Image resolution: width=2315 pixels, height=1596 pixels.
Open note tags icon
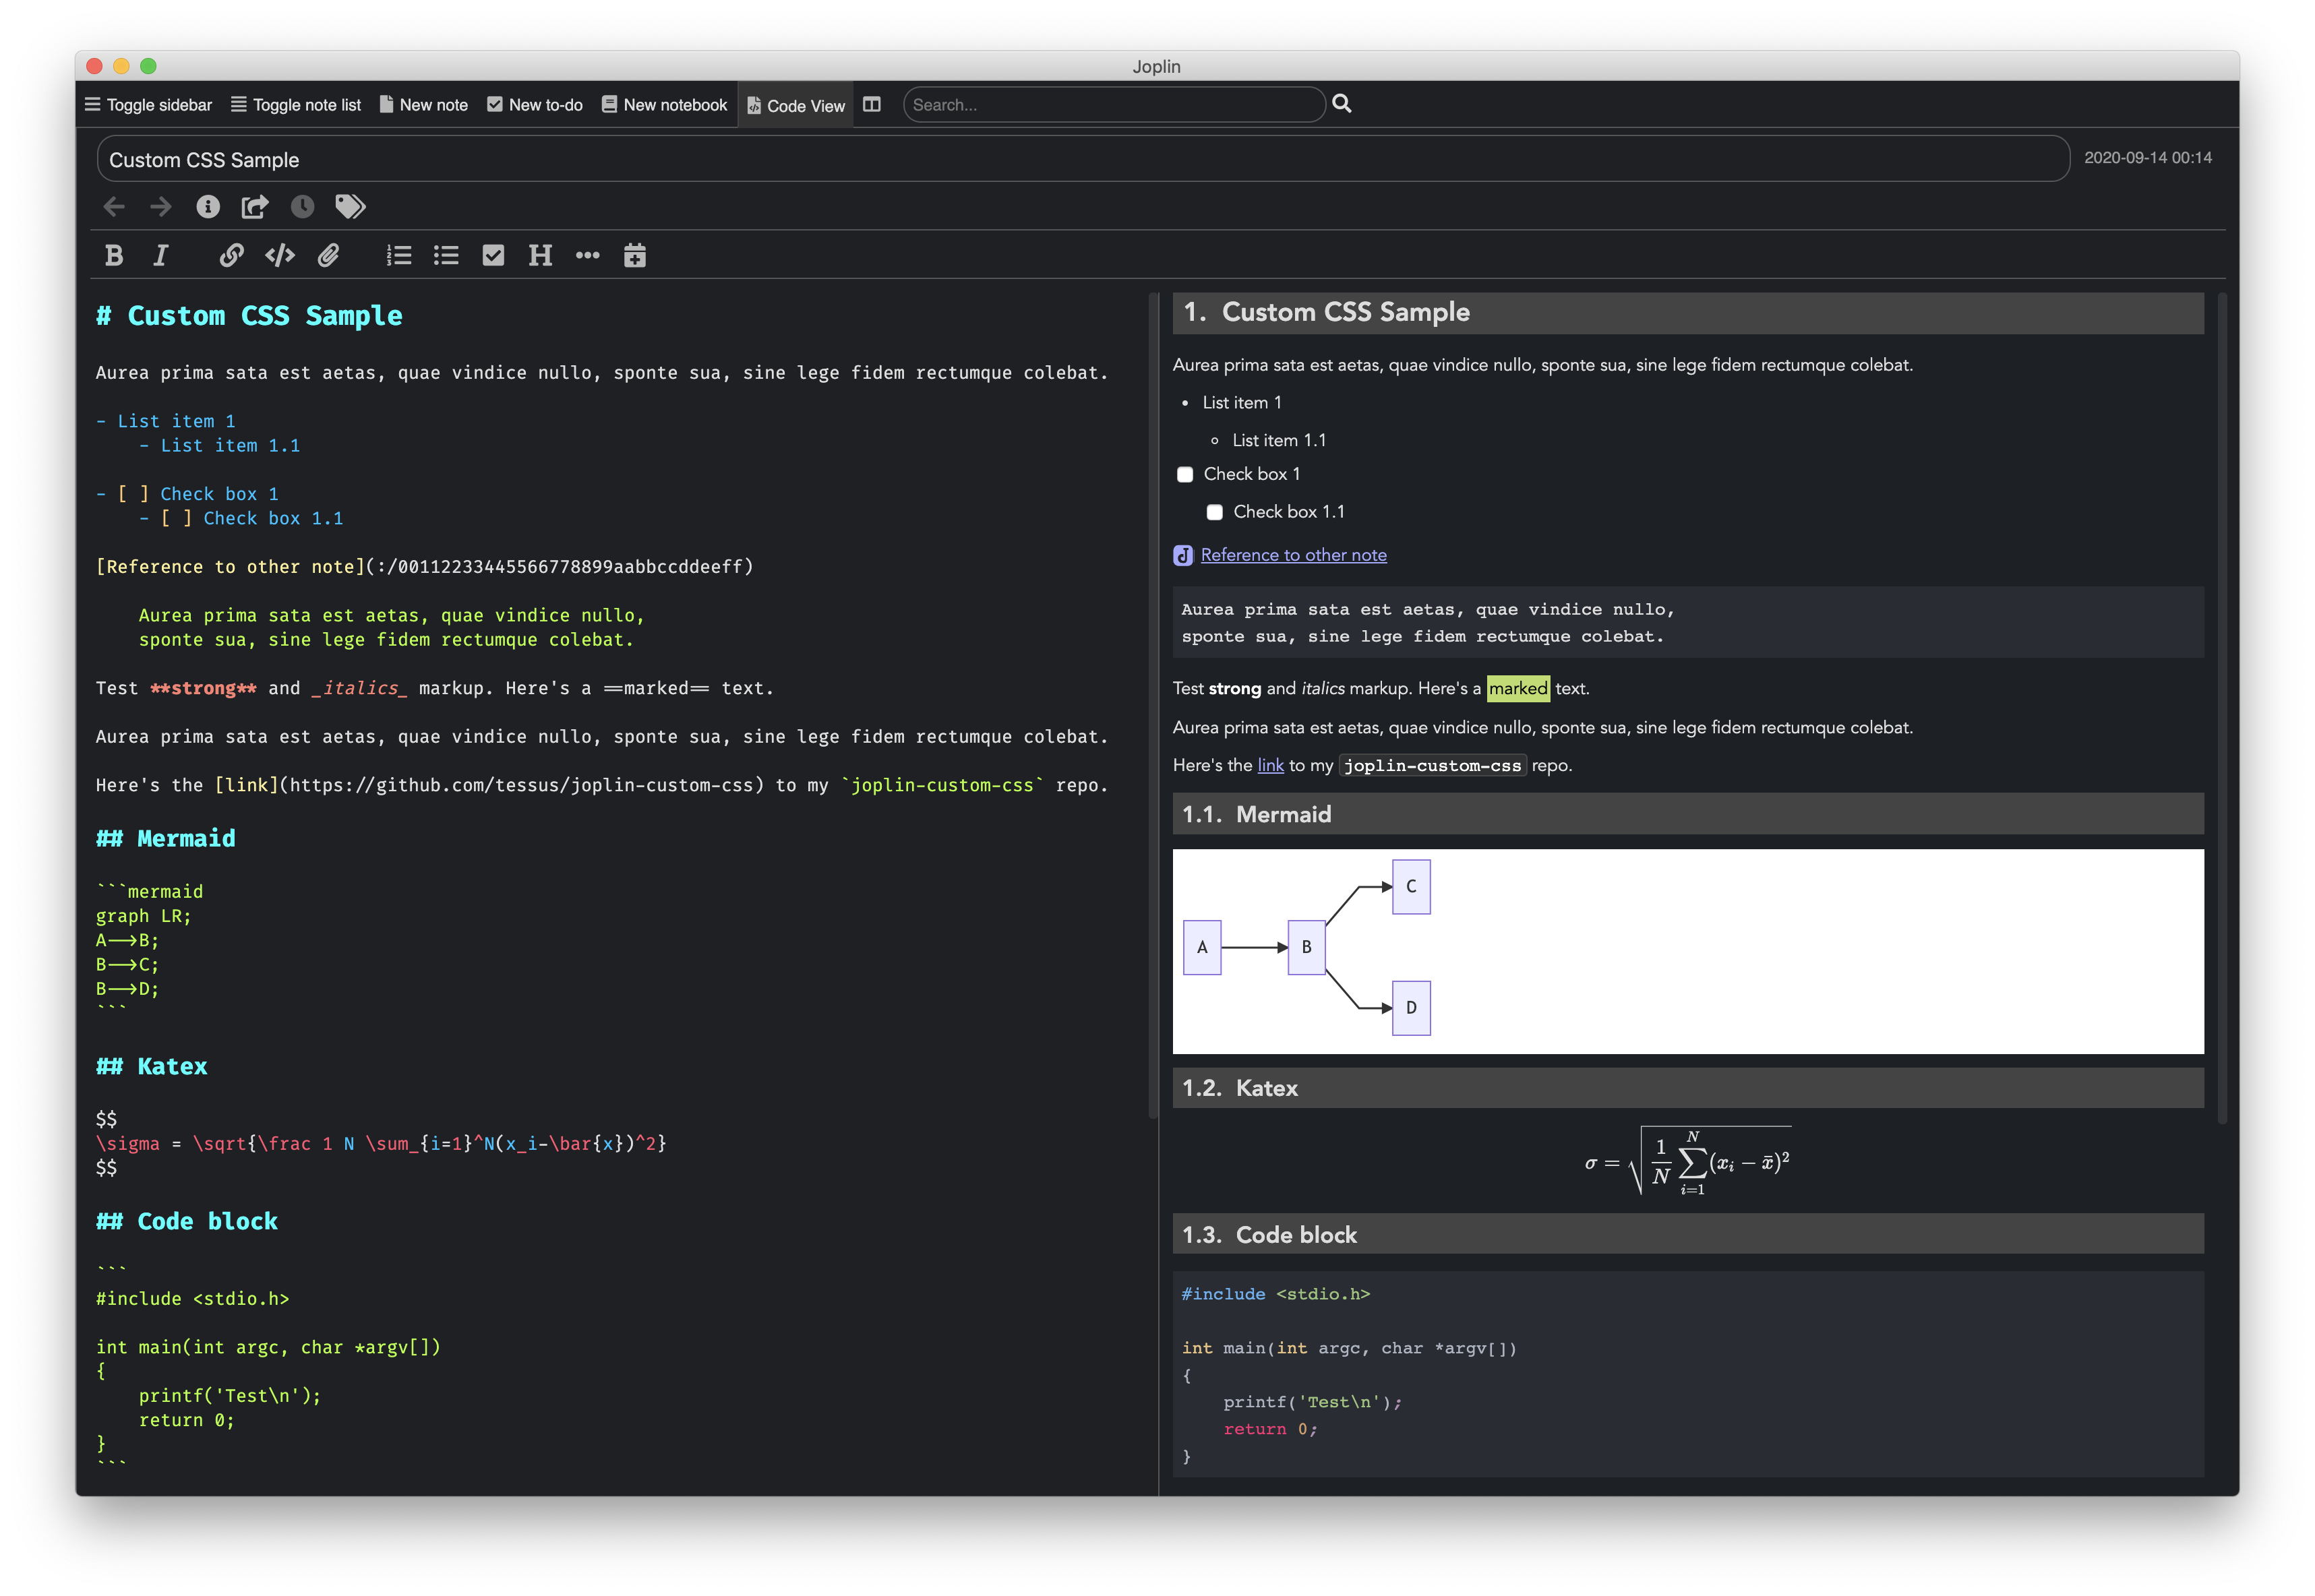(x=350, y=207)
